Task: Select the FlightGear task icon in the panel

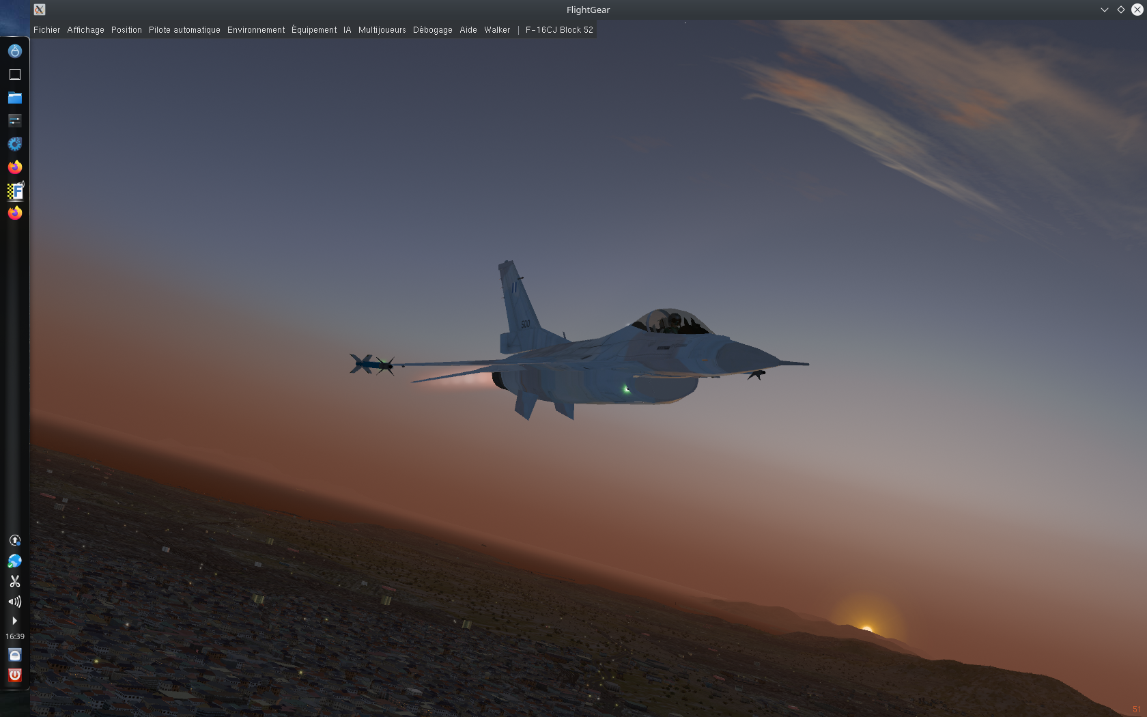Action: (x=15, y=191)
